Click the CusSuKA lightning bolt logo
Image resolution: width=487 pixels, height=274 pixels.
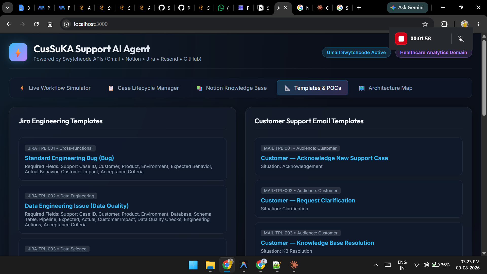coord(18,52)
